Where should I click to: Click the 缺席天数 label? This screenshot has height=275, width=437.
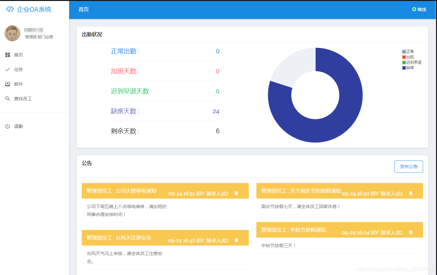[x=125, y=111]
